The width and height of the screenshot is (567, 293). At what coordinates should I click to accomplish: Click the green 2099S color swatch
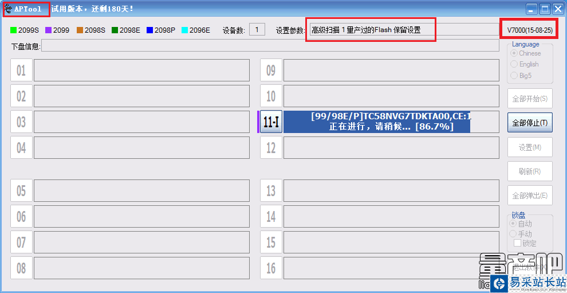tap(14, 30)
